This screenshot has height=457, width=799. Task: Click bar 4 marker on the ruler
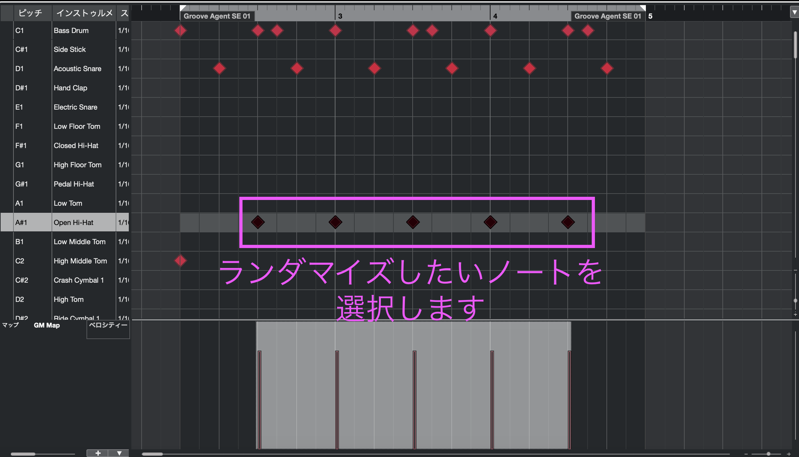pyautogui.click(x=495, y=16)
